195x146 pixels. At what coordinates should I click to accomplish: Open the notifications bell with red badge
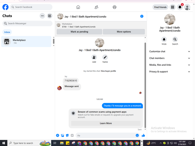(180, 7)
